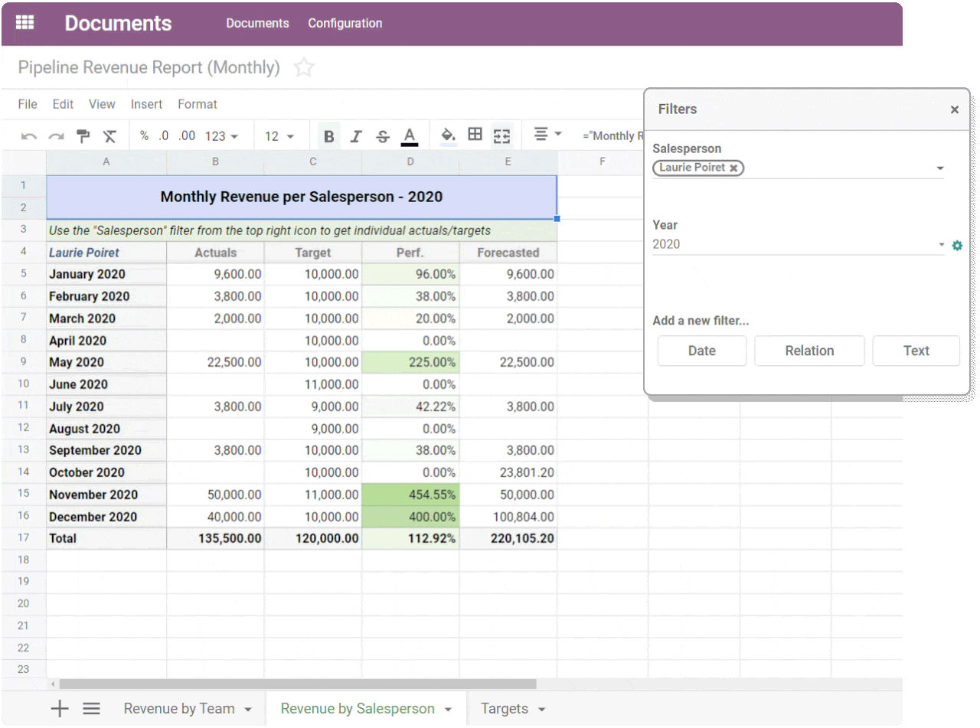980x728 pixels.
Task: Click the paint format roller icon
Action: pos(83,136)
